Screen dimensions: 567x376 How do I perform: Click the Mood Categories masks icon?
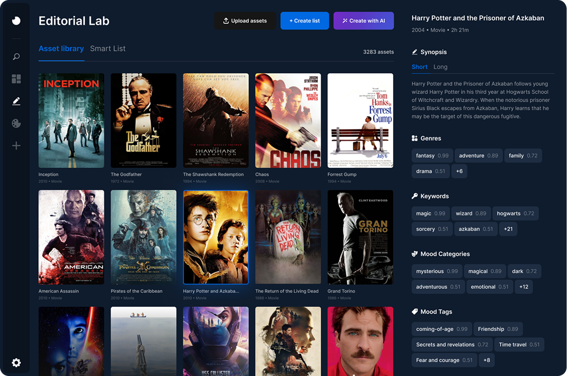415,254
